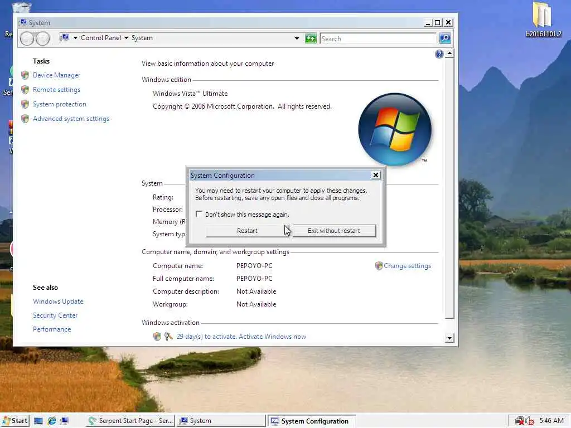Open Remote settings link
The width and height of the screenshot is (571, 428).
tap(56, 90)
